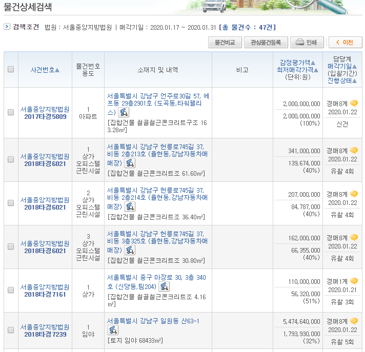Image resolution: width=365 pixels, height=352 pixels.
Task: Check the checkbox for 2층214호 row
Action: click(11, 203)
